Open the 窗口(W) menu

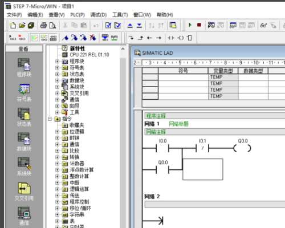[x=142, y=15]
